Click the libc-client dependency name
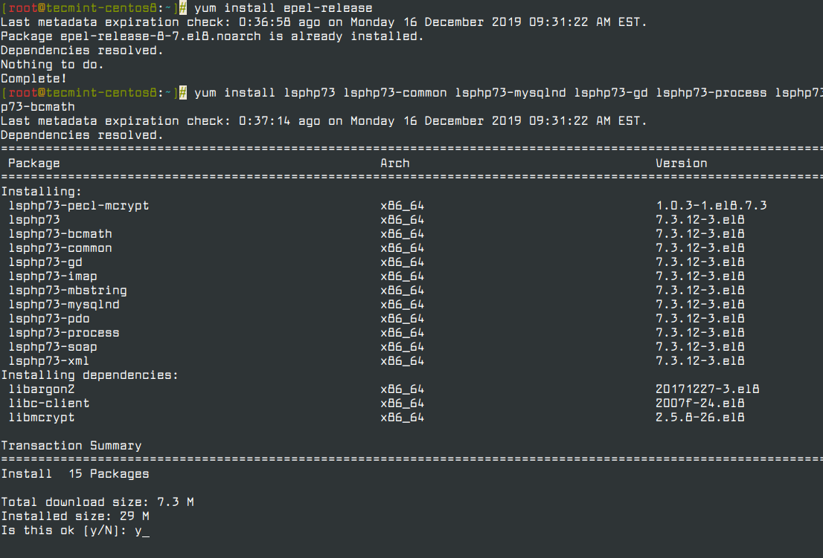 coord(49,403)
